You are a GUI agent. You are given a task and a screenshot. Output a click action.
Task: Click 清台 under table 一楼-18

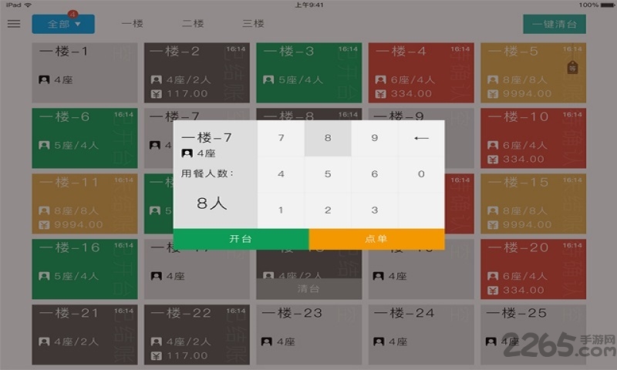[x=308, y=289]
